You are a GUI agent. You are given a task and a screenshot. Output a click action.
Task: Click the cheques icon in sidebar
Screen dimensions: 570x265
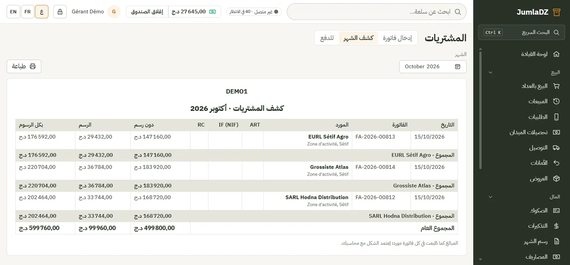click(556, 211)
